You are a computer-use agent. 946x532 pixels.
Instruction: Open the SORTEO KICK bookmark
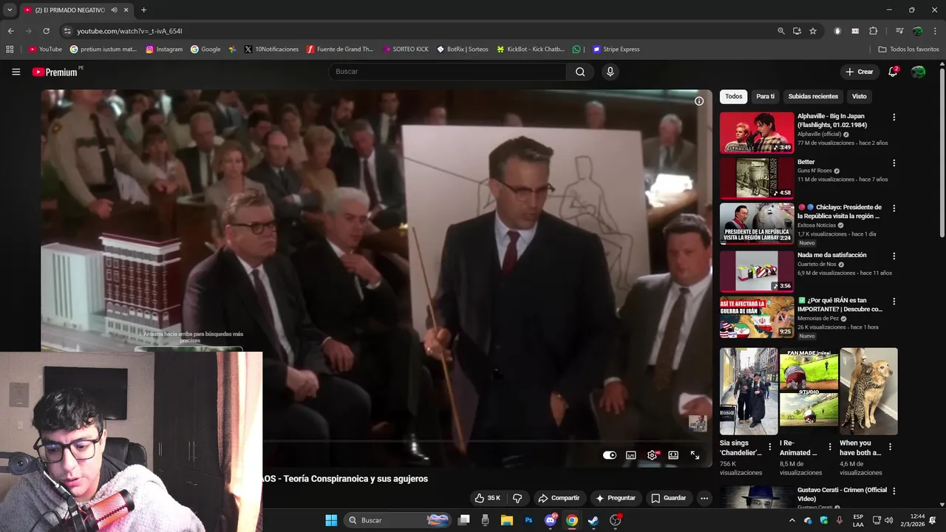pos(406,50)
